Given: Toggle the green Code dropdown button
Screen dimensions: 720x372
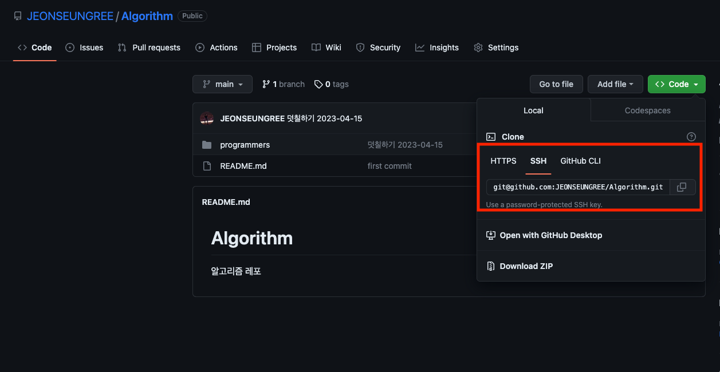Looking at the screenshot, I should (676, 84).
